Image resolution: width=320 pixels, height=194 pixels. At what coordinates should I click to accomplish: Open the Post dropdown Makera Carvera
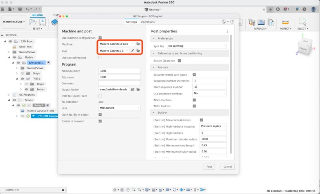(x=114, y=50)
